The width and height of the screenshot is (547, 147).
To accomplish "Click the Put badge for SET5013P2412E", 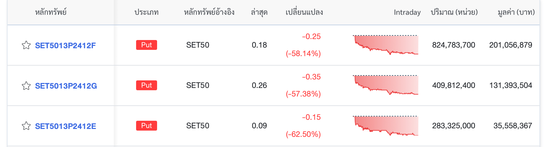I will click(x=147, y=126).
